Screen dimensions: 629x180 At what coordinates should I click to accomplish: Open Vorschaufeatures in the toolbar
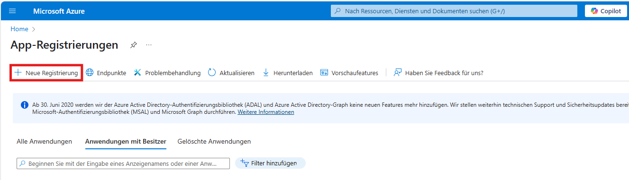(350, 73)
